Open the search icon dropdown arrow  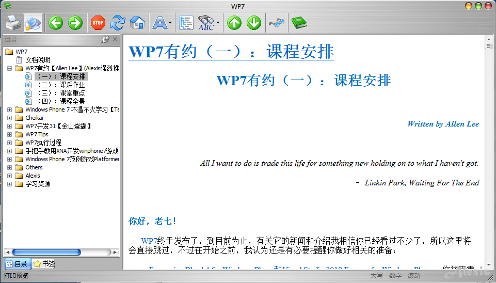(218, 23)
